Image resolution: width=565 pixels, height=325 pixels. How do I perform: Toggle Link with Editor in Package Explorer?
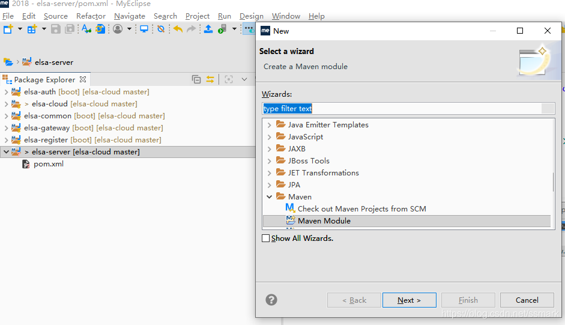210,79
